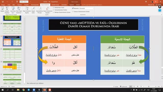Start the slide show with Baştan
Image resolution: width=163 pixels, height=92 pixels.
coord(2,9)
